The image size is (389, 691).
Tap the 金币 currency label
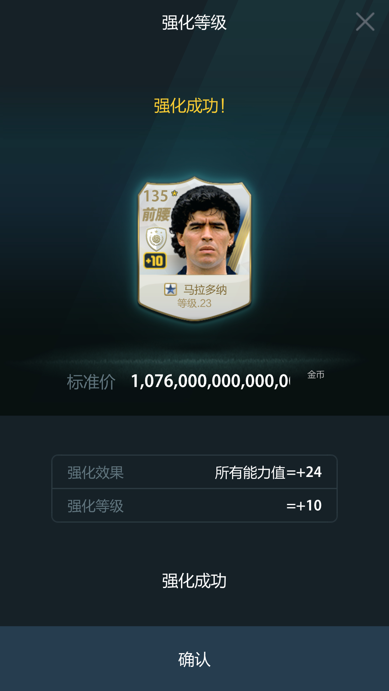[x=315, y=375]
